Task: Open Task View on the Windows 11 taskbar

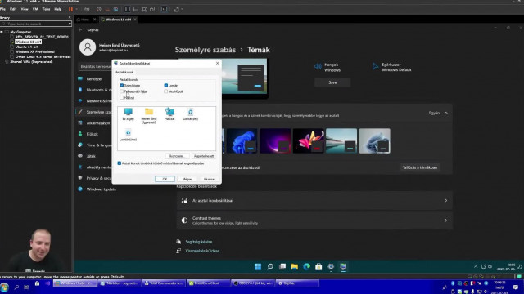Action: [x=282, y=267]
